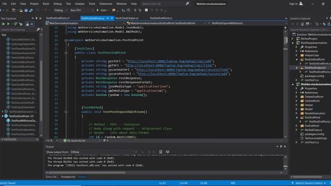This screenshot has width=331, height=186.
Task: Click the split editor icon above the scrollbar
Action: click(285, 27)
